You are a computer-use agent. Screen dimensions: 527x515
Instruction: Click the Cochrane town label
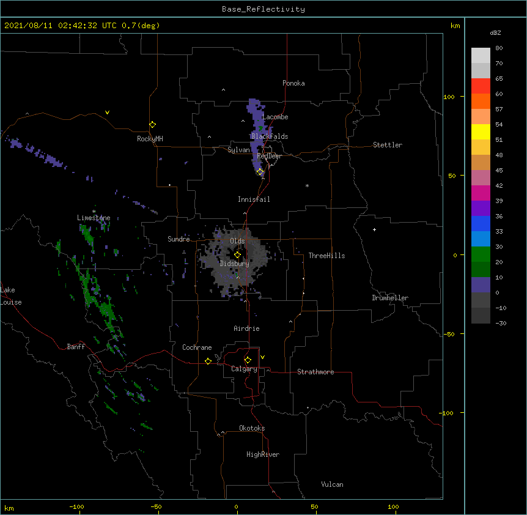tap(197, 347)
